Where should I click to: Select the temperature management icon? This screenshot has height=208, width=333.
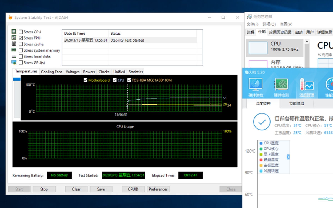[x=307, y=85]
